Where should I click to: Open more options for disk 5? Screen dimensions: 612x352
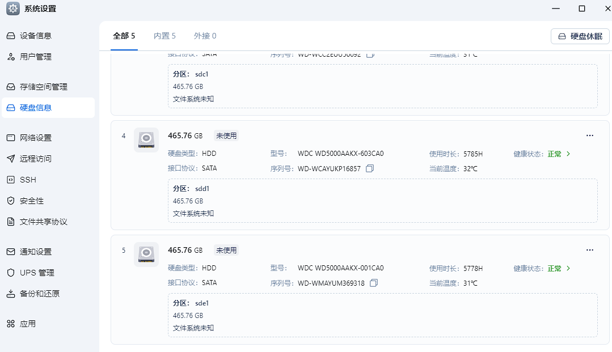(590, 250)
